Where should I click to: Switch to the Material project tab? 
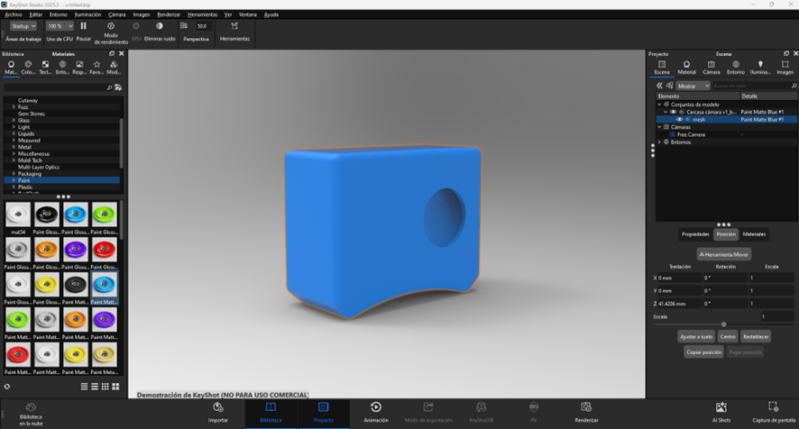(686, 68)
